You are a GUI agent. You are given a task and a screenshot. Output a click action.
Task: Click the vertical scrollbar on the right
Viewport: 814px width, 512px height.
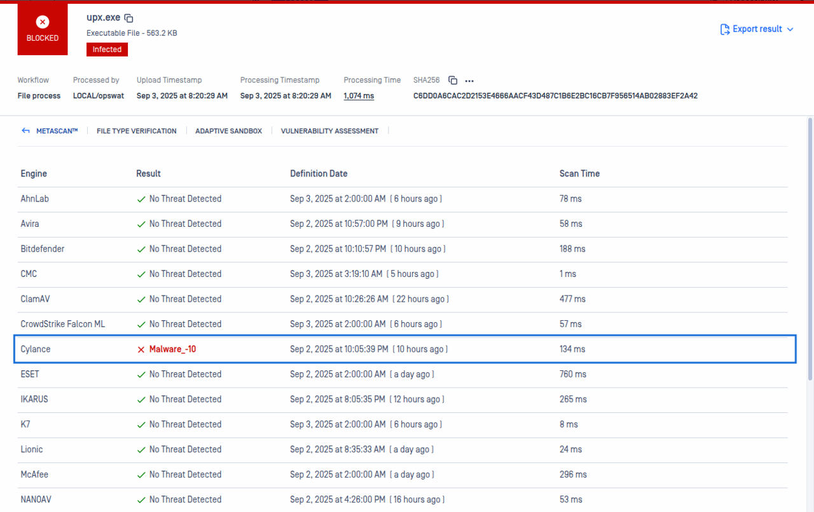click(x=810, y=248)
